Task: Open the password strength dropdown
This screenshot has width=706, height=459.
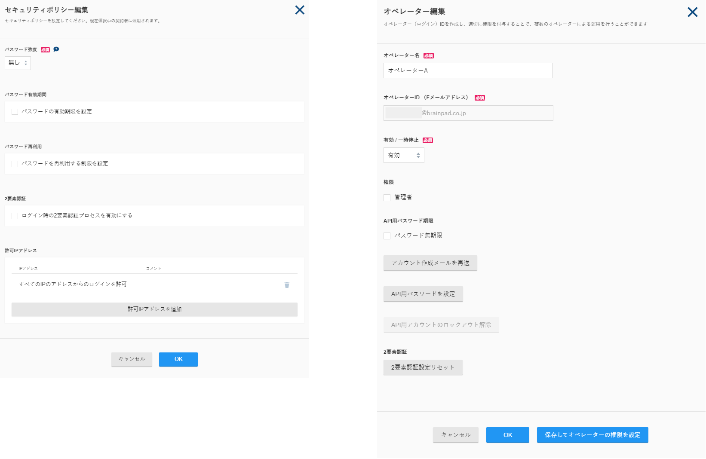Action: 18,63
